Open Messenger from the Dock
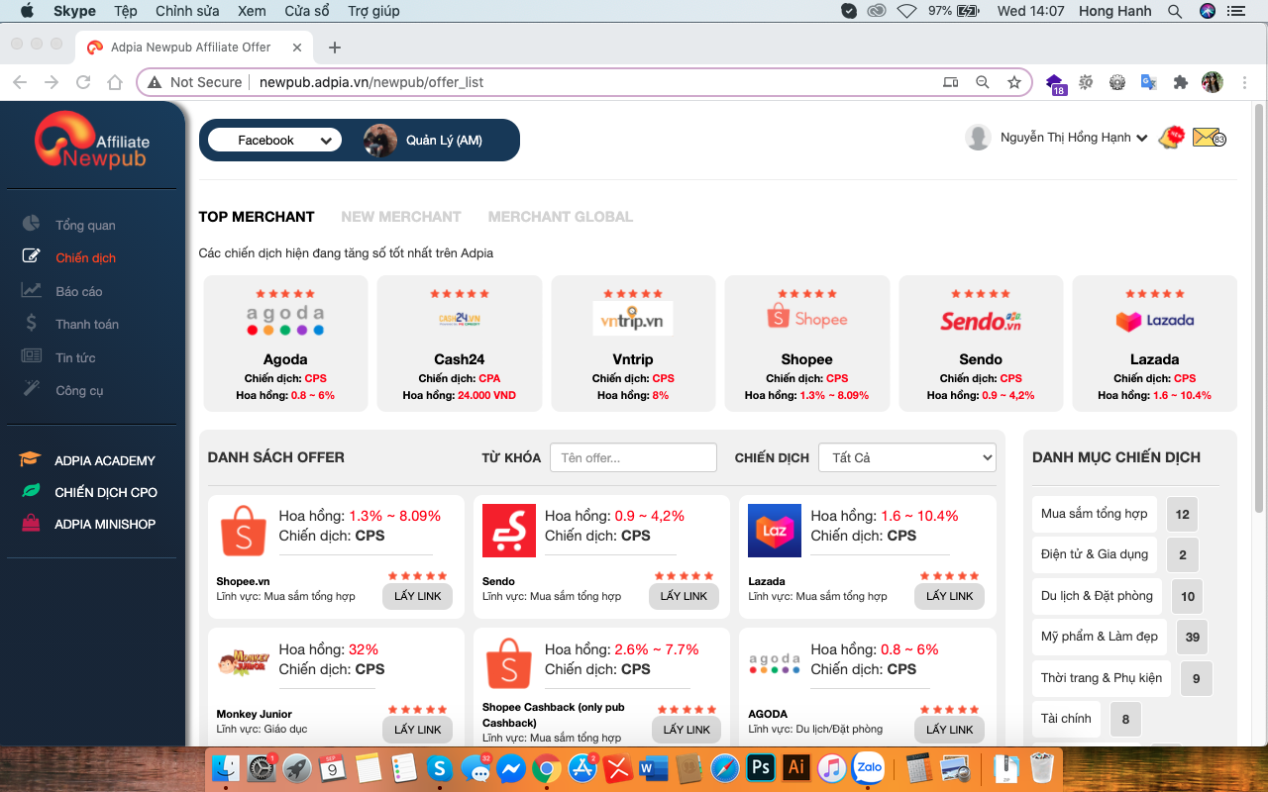This screenshot has width=1268, height=792. [x=511, y=767]
